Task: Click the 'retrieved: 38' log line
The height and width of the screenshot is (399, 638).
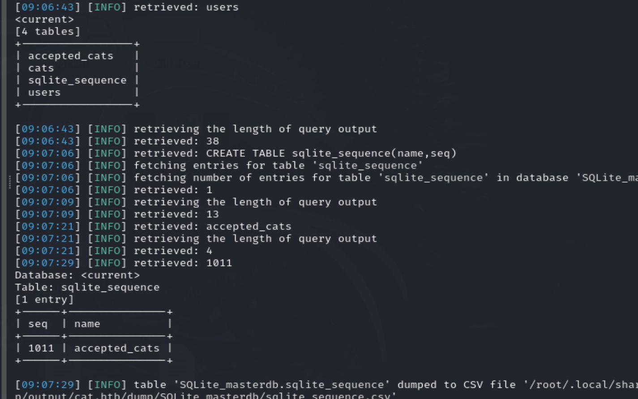Action: [x=176, y=141]
